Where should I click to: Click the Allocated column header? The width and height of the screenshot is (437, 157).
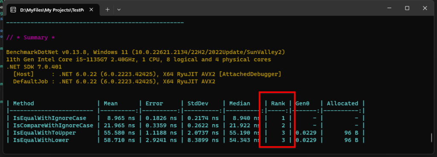[x=343, y=103]
